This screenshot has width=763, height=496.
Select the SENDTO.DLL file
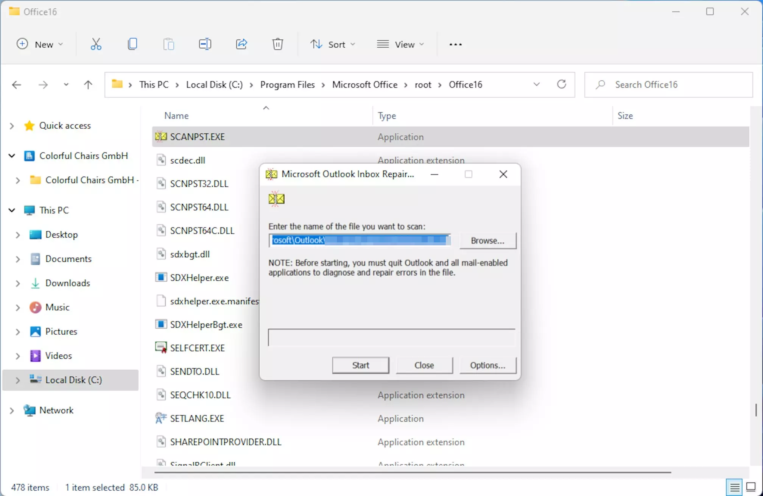195,371
